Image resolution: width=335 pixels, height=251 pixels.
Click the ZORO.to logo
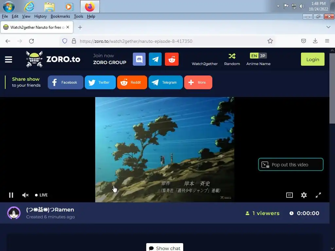tap(53, 59)
